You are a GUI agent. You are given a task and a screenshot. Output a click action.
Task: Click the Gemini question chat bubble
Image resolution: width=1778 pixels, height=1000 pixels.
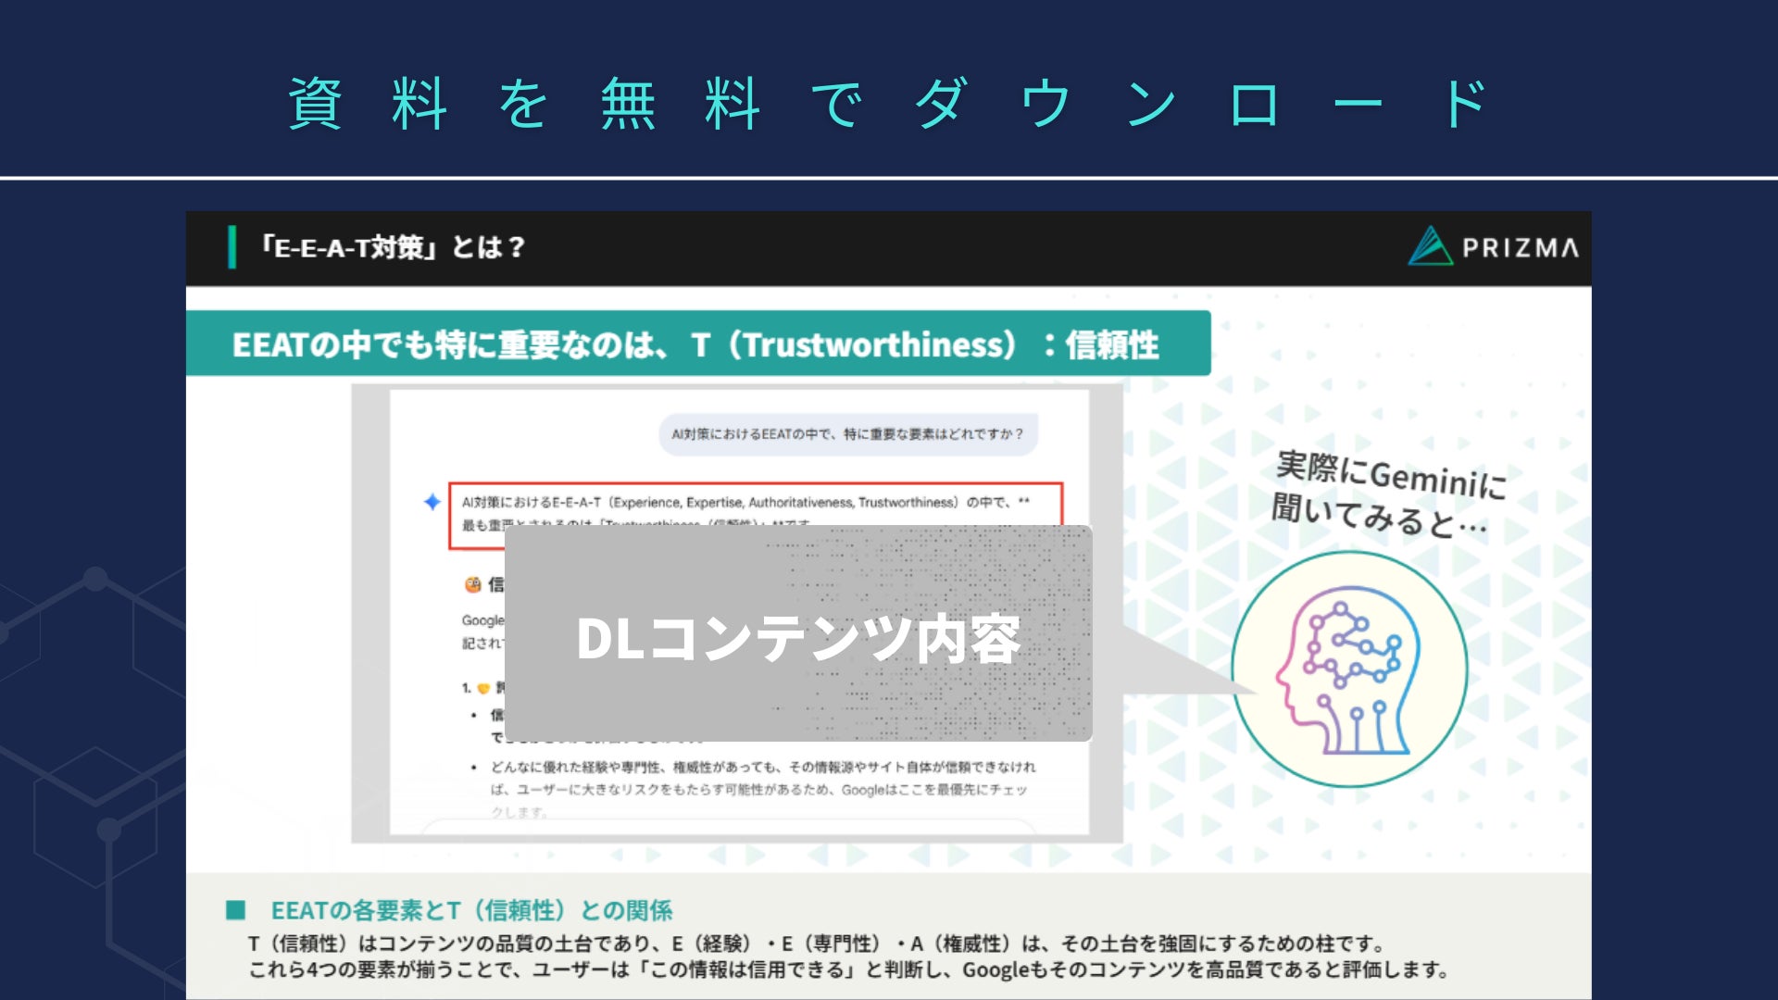(847, 433)
